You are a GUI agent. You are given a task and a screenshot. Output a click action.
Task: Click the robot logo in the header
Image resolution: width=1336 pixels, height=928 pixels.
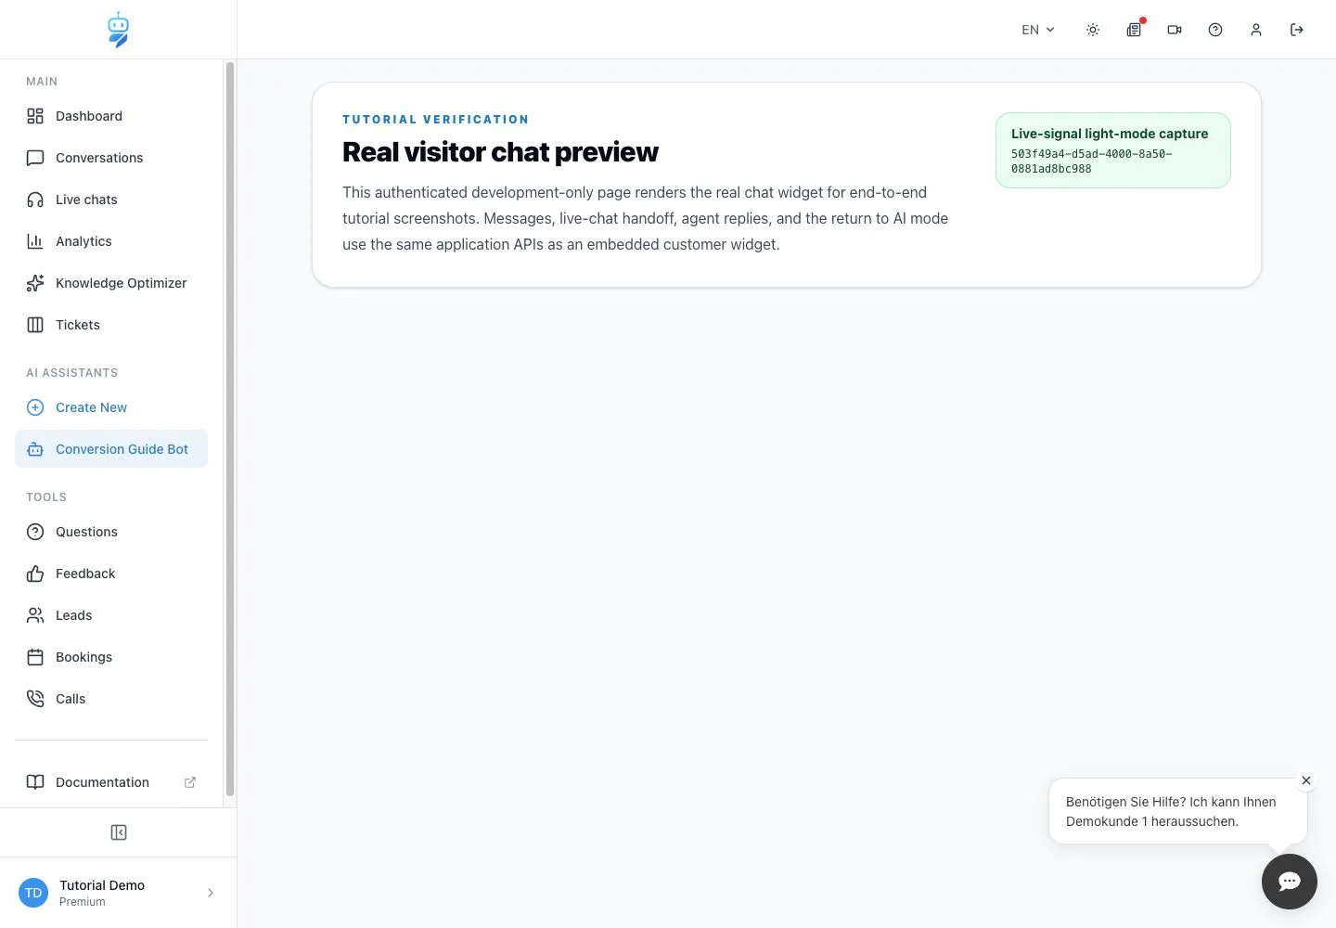pos(118,30)
